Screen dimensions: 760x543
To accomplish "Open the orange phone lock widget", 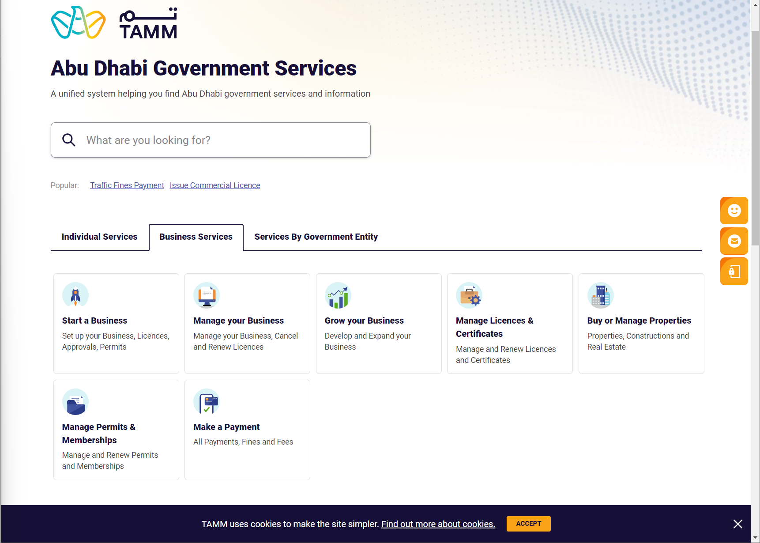I will coord(734,271).
